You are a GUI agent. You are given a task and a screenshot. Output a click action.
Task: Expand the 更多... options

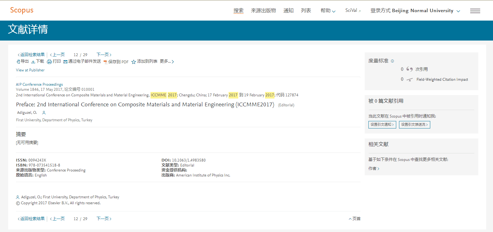[167, 61]
